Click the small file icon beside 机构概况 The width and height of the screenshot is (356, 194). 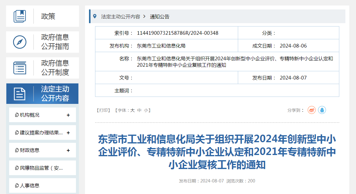pos(17,115)
